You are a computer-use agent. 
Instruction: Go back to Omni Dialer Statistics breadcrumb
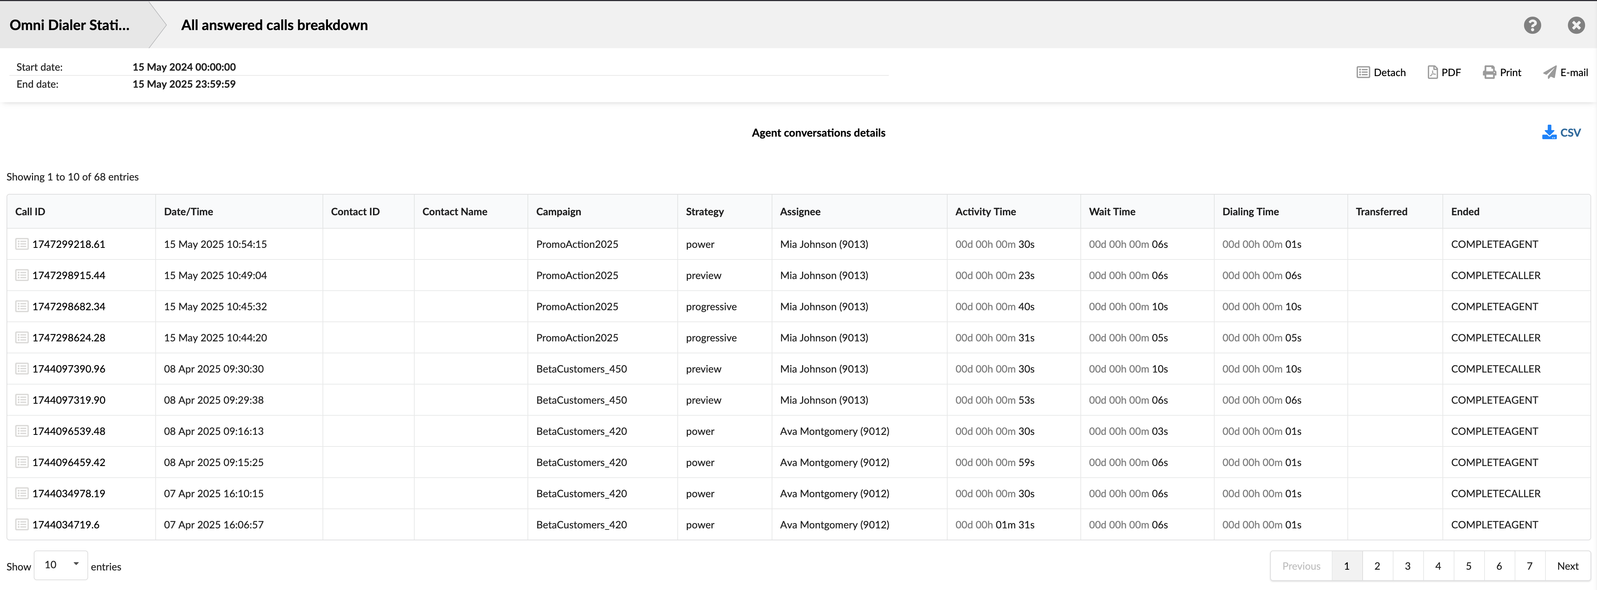pyautogui.click(x=70, y=25)
